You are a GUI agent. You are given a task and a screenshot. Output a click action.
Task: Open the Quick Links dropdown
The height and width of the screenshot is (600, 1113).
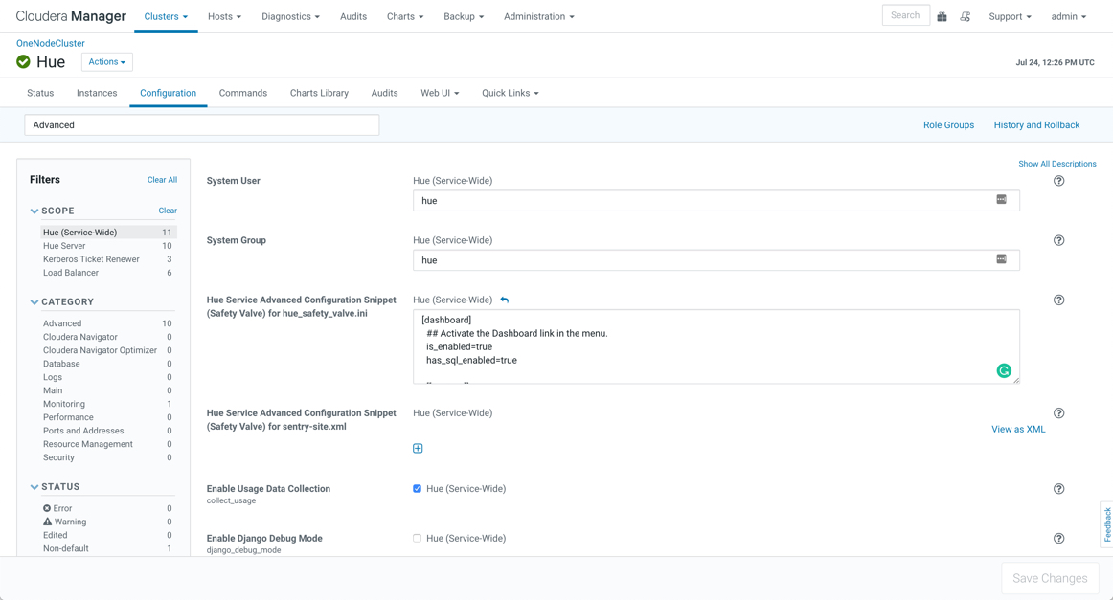pos(511,93)
